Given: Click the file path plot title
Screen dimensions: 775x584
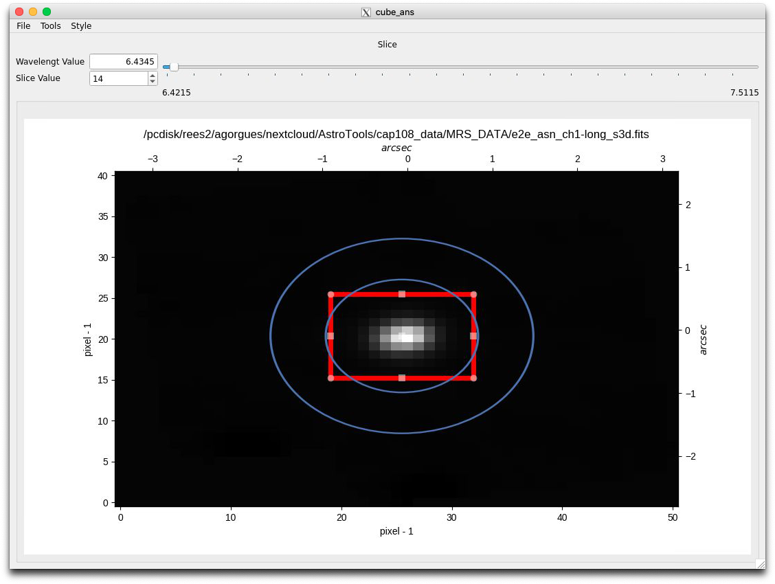Looking at the screenshot, I should [396, 135].
